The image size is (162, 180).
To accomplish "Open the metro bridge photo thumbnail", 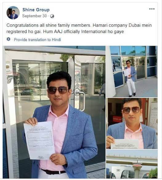I will 132,164.
